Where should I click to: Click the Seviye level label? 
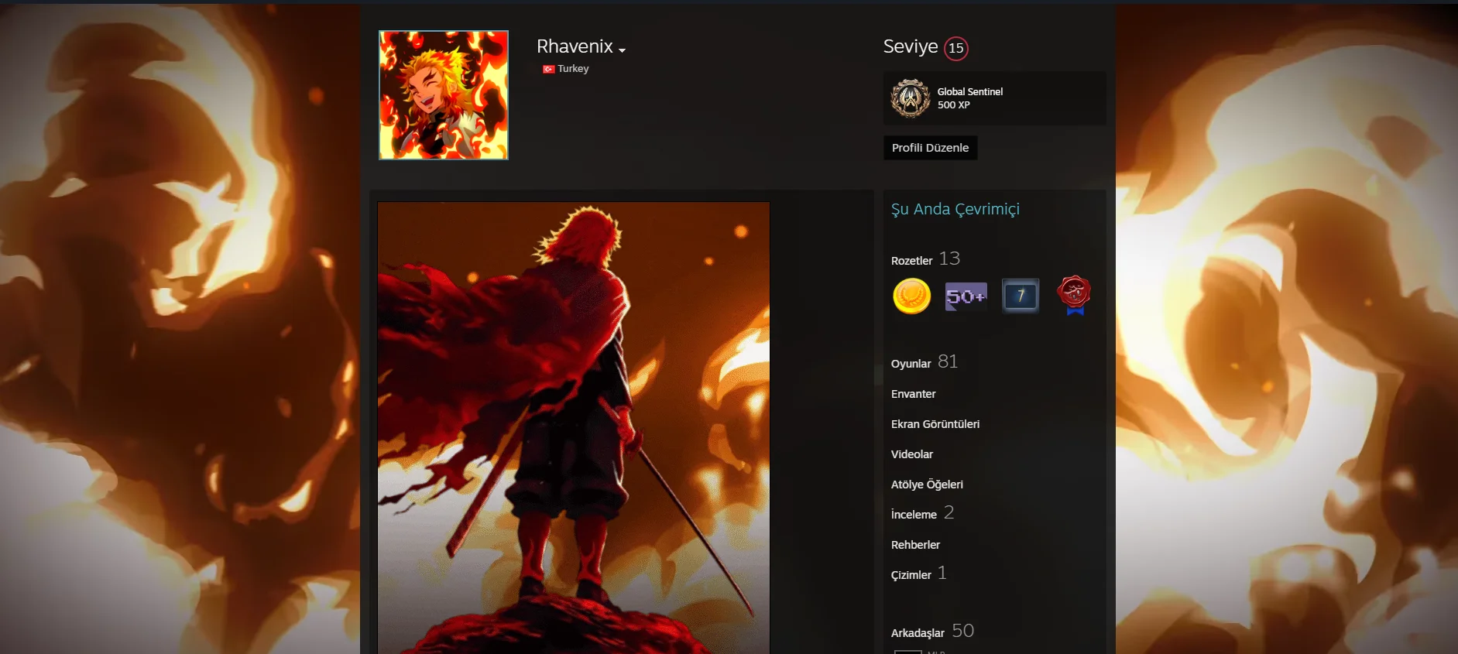pyautogui.click(x=911, y=46)
